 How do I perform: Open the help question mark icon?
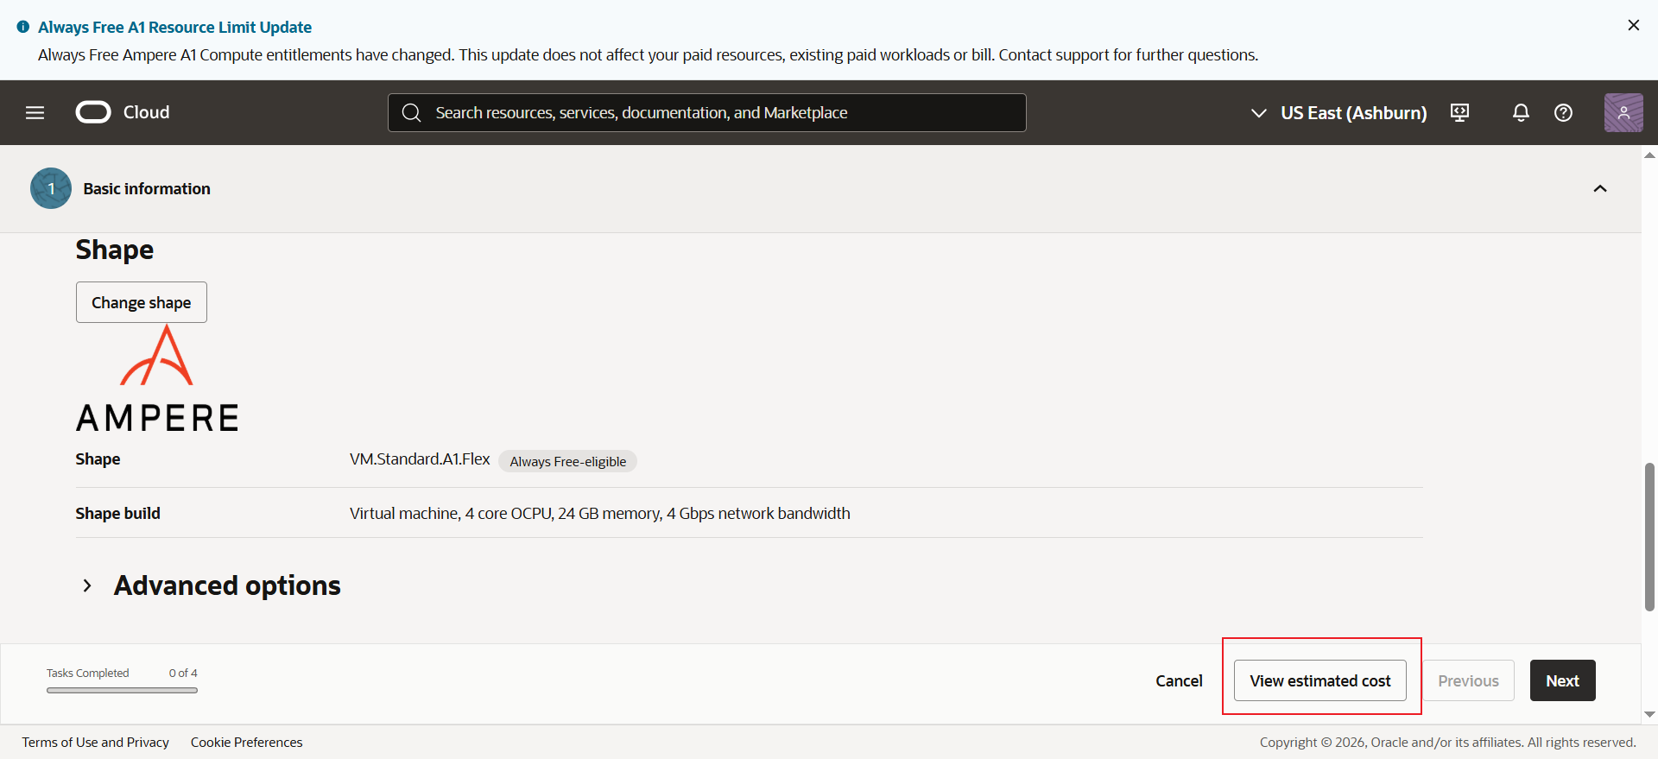pos(1563,112)
